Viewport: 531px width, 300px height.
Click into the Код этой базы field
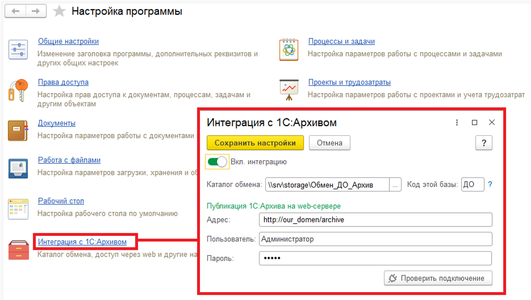[473, 185]
